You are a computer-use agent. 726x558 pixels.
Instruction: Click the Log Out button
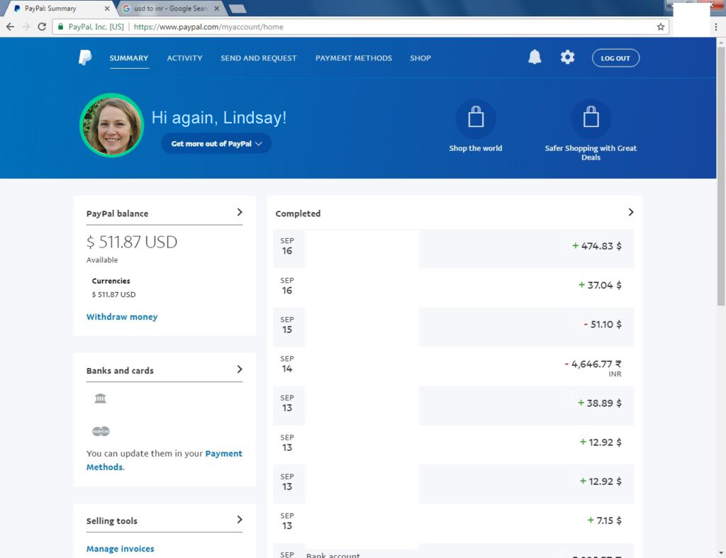[x=615, y=58]
